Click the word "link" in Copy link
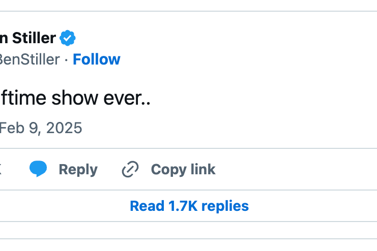 pos(203,169)
